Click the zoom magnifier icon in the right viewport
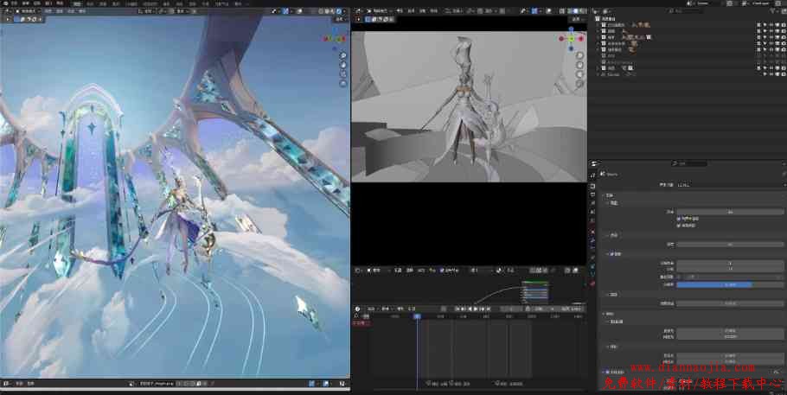 click(578, 54)
